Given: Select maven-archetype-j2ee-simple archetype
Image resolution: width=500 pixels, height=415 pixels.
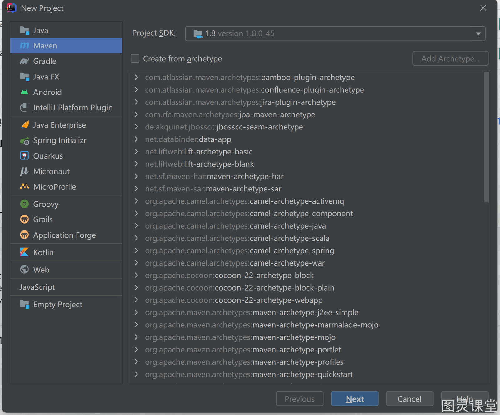Looking at the screenshot, I should 252,312.
